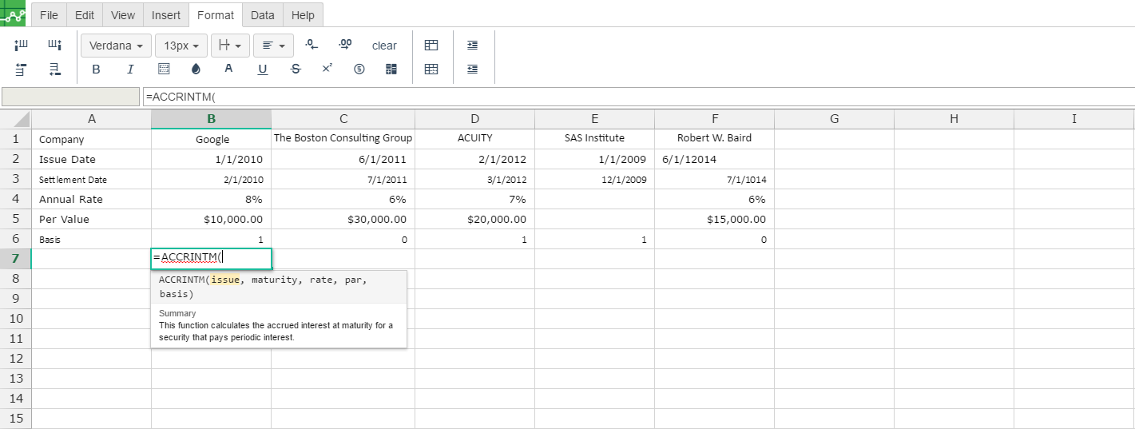Apply currency format icon
1135x429 pixels.
359,70
